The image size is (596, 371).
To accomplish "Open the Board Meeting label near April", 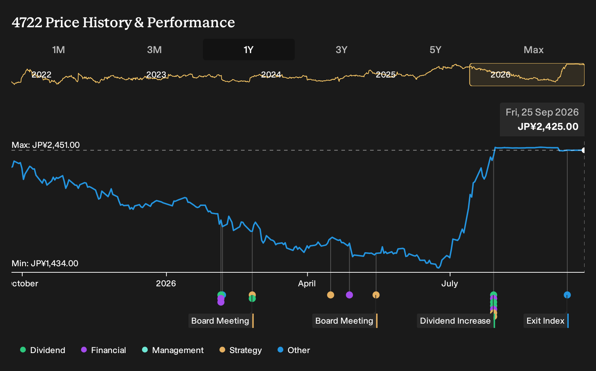I will click(x=345, y=321).
